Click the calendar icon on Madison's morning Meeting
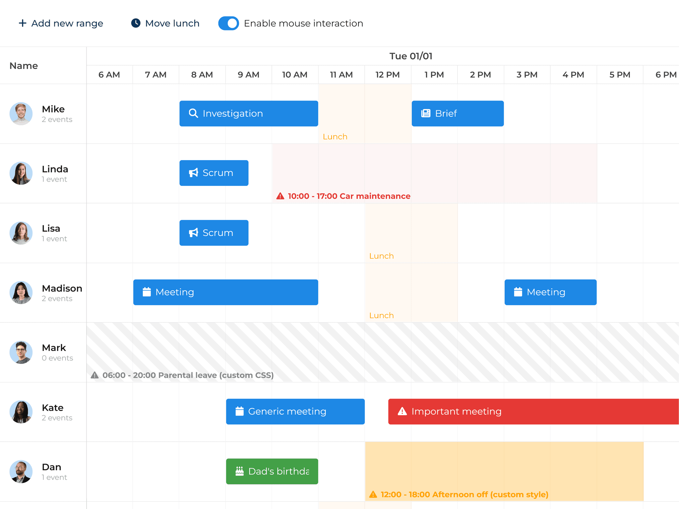This screenshot has height=509, width=679. coord(147,292)
